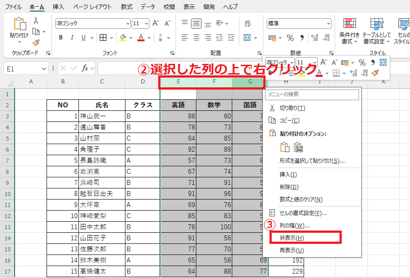This screenshot has width=410, height=278.
Task: Increase decimal places in the ribbon
Action: tap(315, 38)
